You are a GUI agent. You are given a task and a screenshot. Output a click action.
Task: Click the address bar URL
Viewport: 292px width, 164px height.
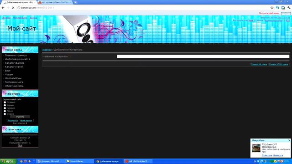click(x=37, y=8)
